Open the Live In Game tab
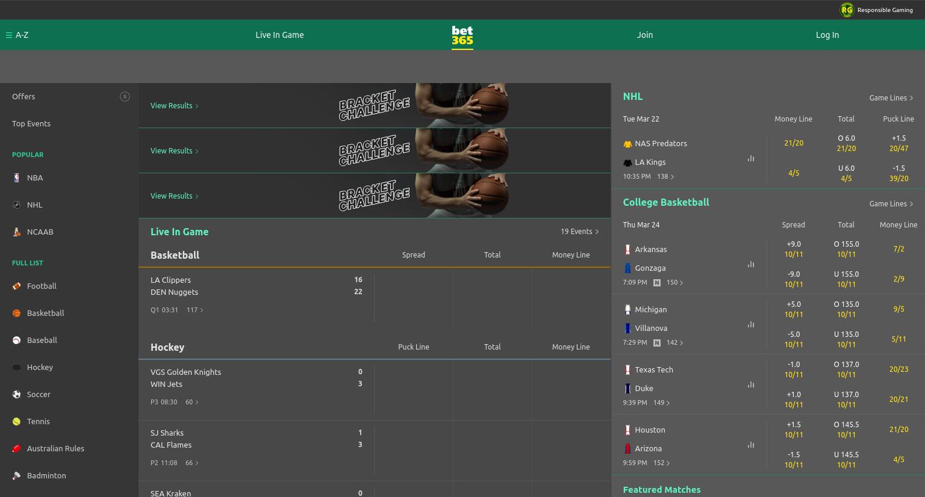Screen dimensions: 925x497 point(279,35)
